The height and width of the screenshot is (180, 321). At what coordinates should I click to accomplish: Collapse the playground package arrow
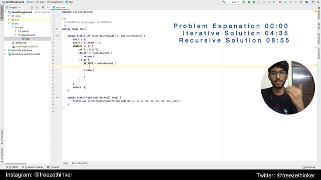pos(16,35)
